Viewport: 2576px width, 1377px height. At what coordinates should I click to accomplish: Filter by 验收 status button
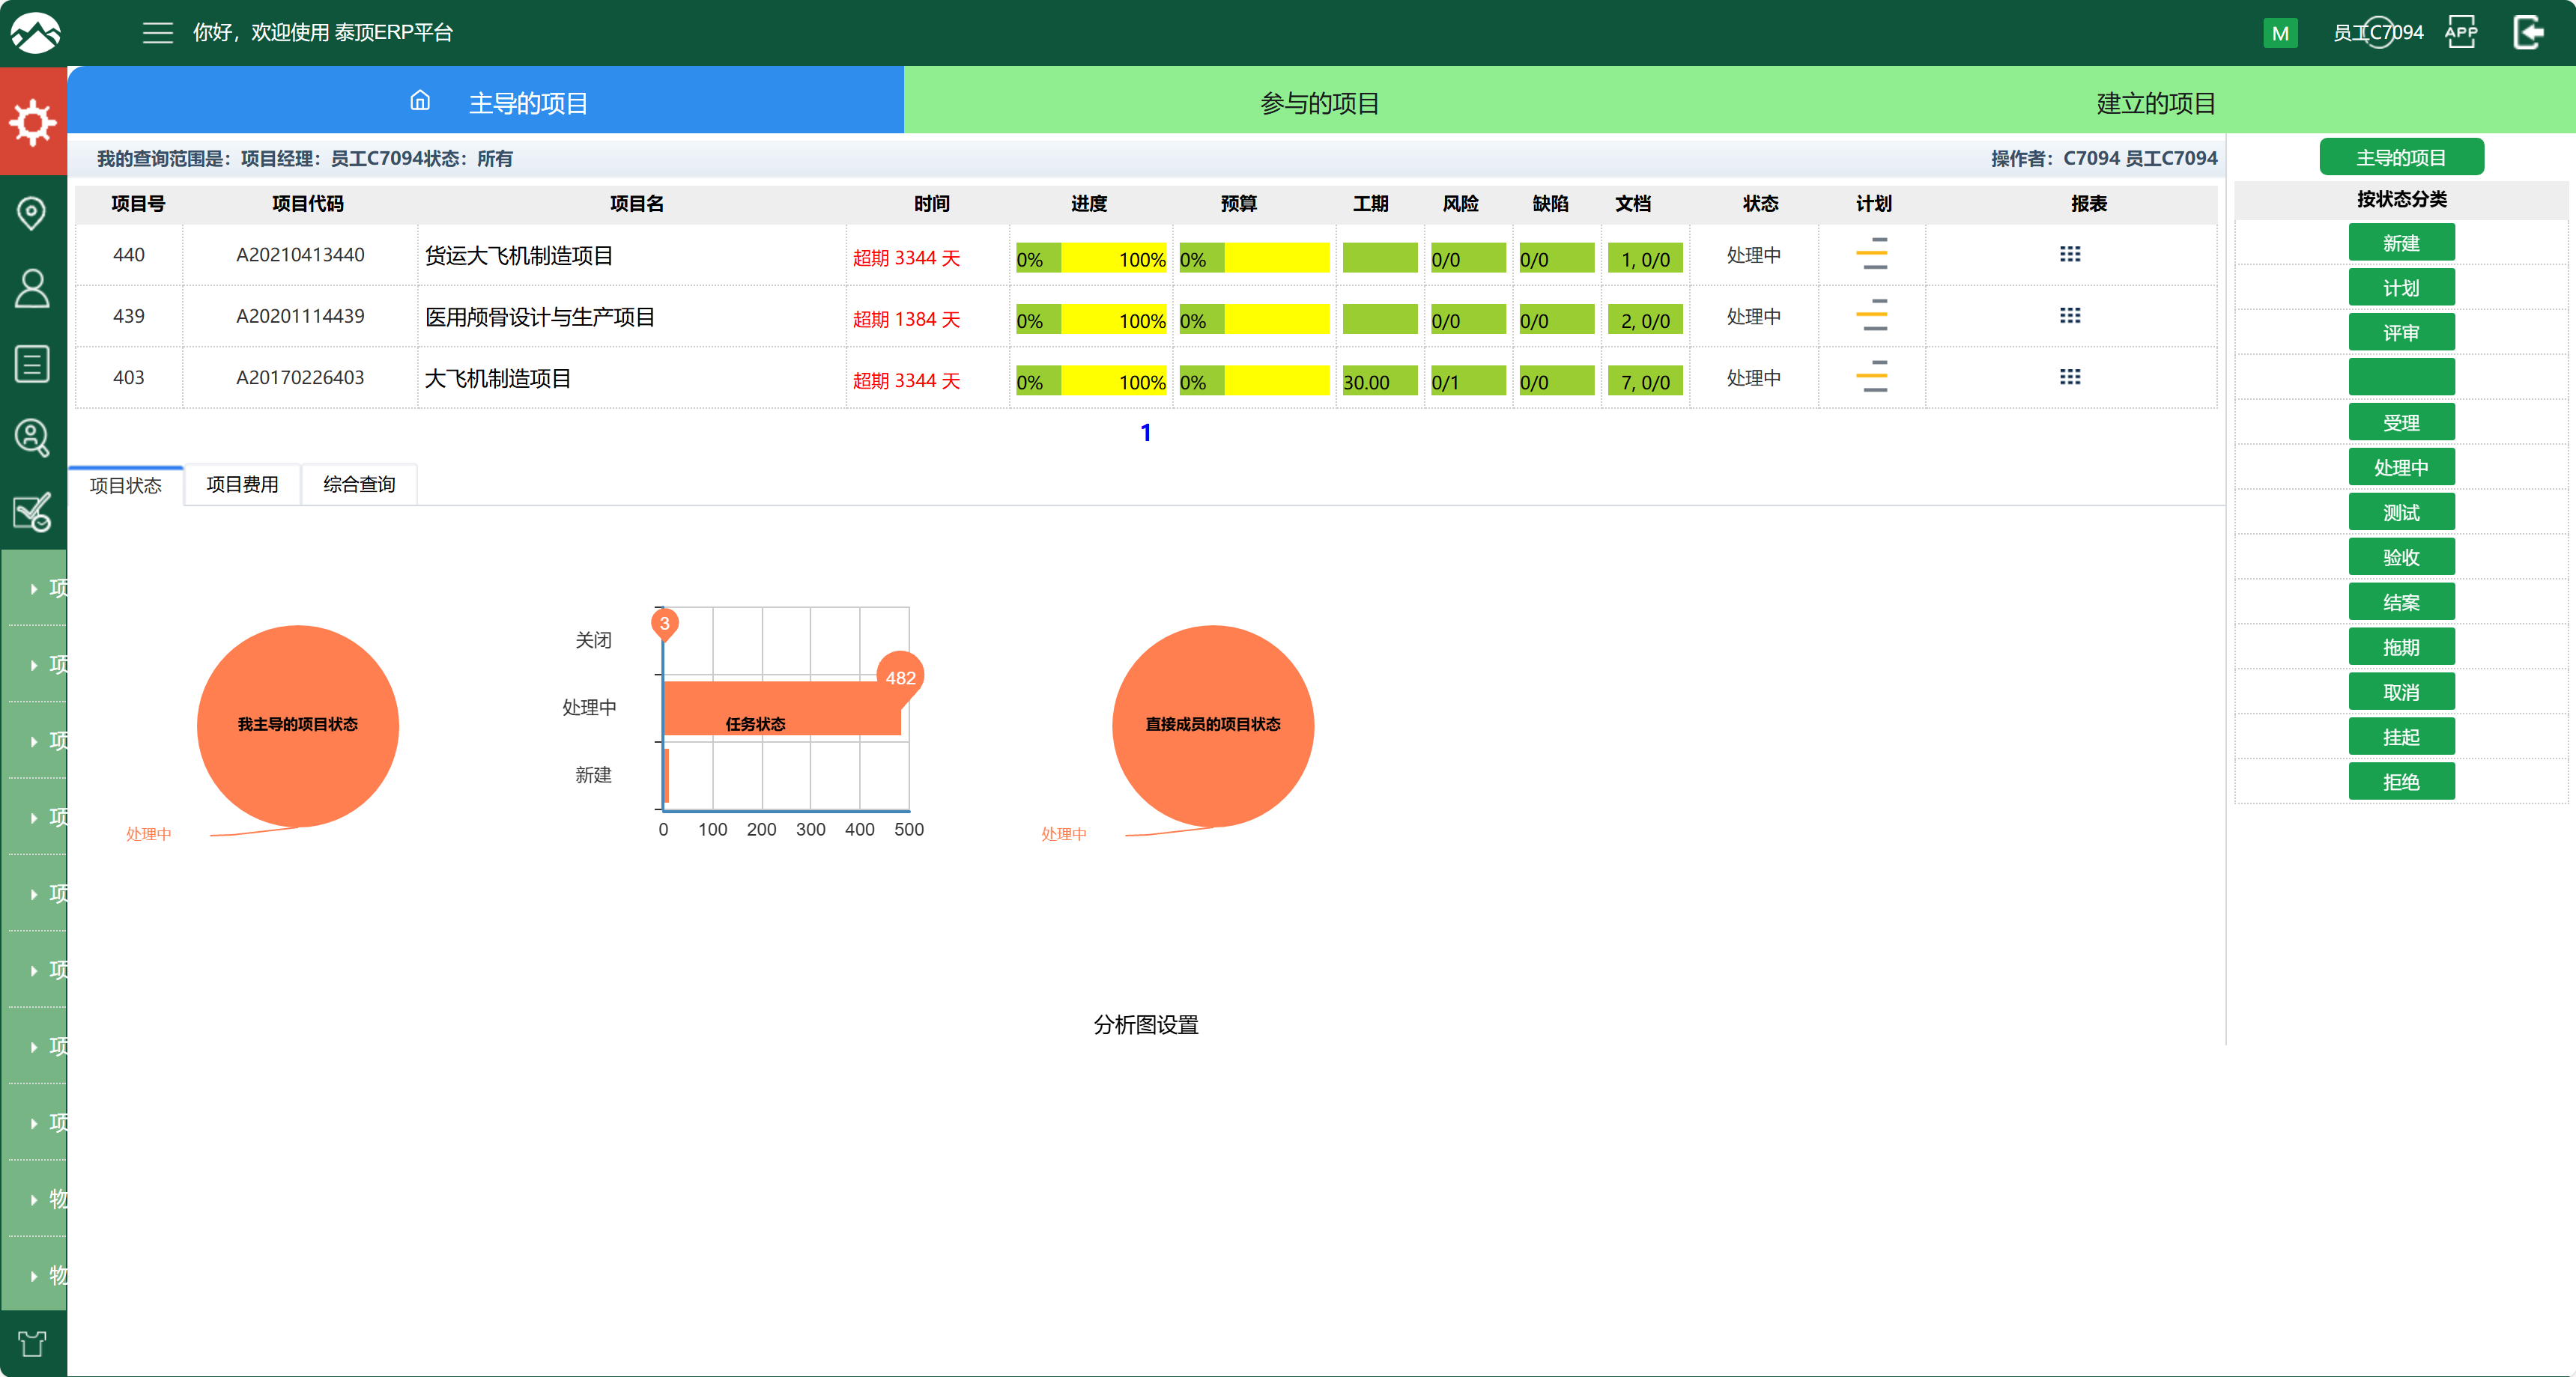pos(2401,558)
